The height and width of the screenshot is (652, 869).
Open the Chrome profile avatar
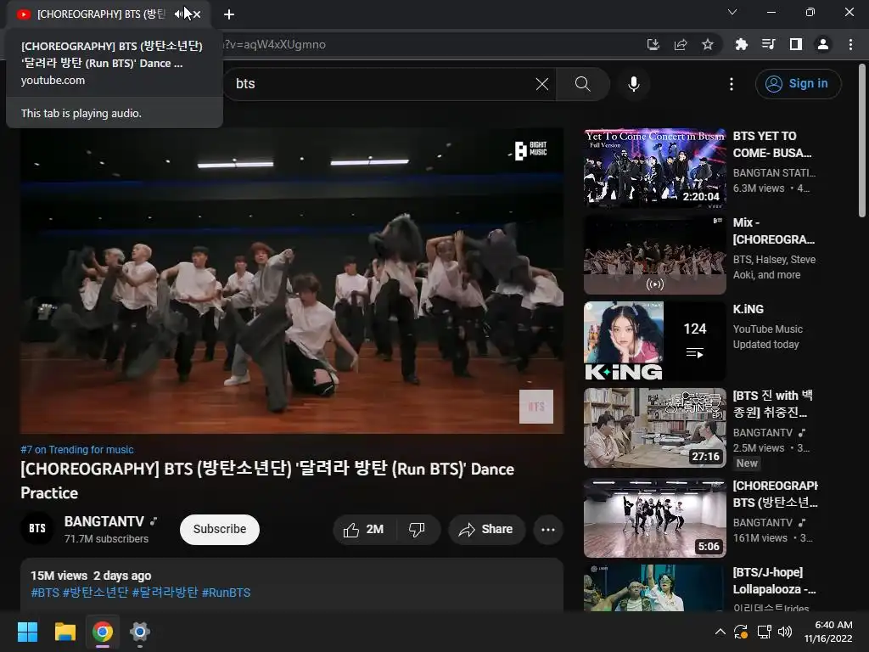[823, 44]
